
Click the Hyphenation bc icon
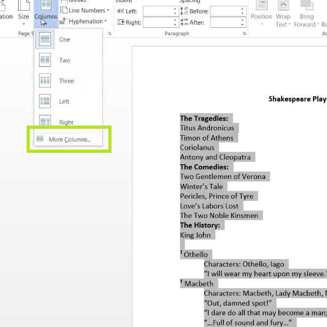pos(63,21)
